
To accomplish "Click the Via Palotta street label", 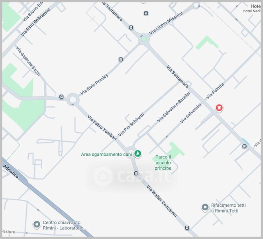I will pos(215,91).
